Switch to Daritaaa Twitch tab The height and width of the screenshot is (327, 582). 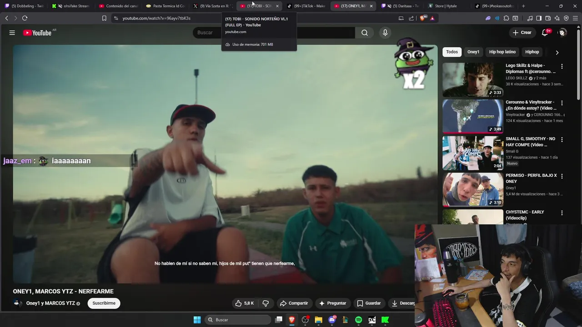[x=400, y=6]
